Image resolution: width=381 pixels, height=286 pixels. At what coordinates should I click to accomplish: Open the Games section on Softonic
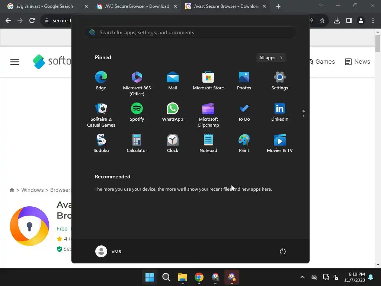(x=322, y=61)
